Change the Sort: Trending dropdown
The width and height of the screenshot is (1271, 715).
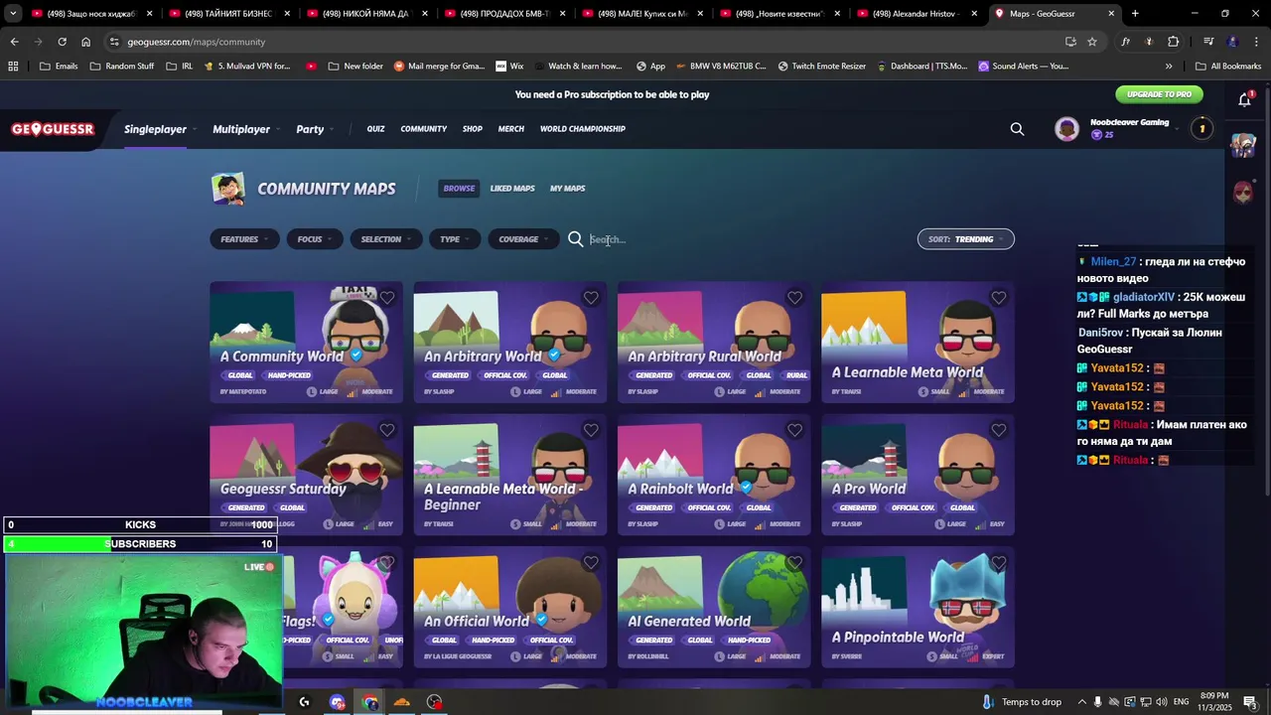[x=965, y=239]
